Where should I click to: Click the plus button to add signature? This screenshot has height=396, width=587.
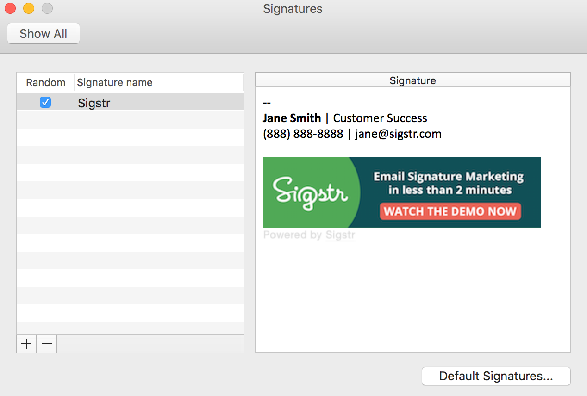tap(26, 344)
